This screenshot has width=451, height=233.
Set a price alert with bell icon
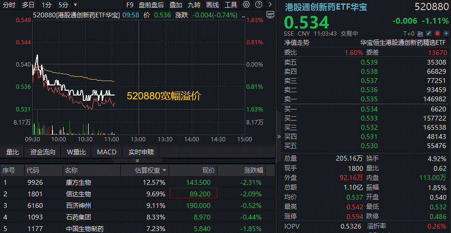(x=436, y=33)
